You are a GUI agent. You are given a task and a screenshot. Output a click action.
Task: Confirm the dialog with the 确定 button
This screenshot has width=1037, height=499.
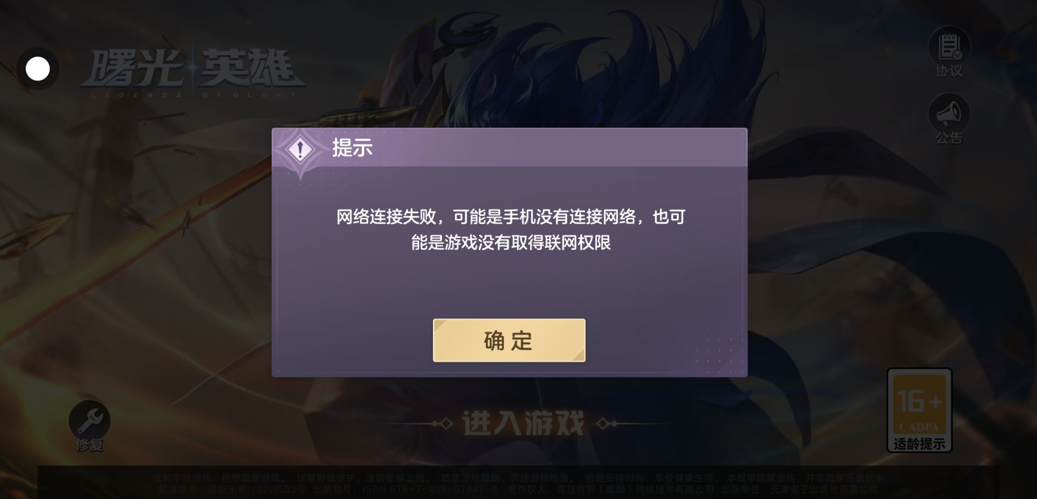(509, 341)
